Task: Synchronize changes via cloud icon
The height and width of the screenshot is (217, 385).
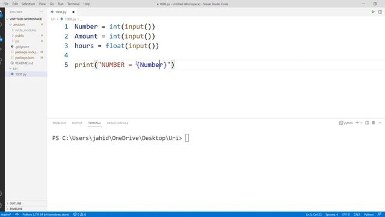Action: (x=17, y=215)
